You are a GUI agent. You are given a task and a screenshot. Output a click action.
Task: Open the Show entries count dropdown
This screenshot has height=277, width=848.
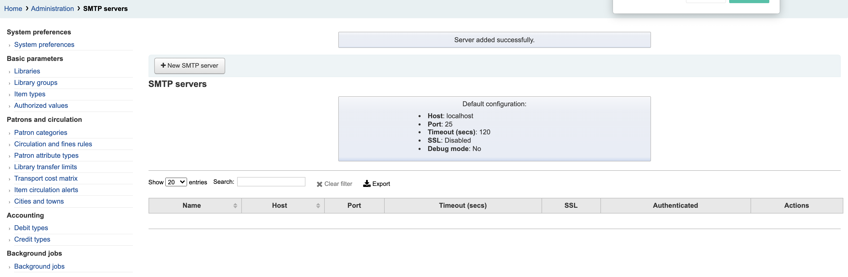(x=176, y=182)
